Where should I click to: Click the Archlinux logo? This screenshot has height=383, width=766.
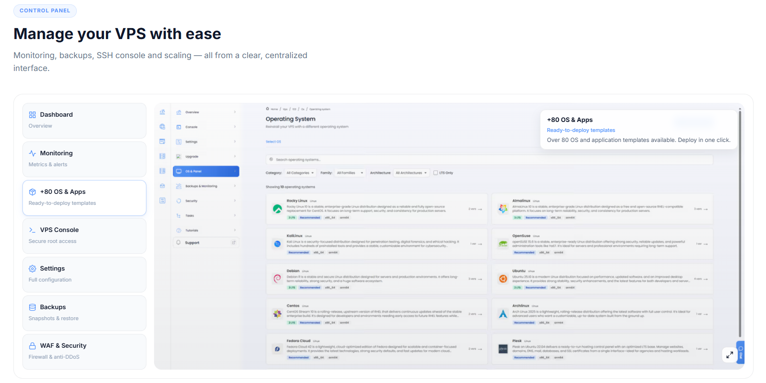(x=503, y=314)
